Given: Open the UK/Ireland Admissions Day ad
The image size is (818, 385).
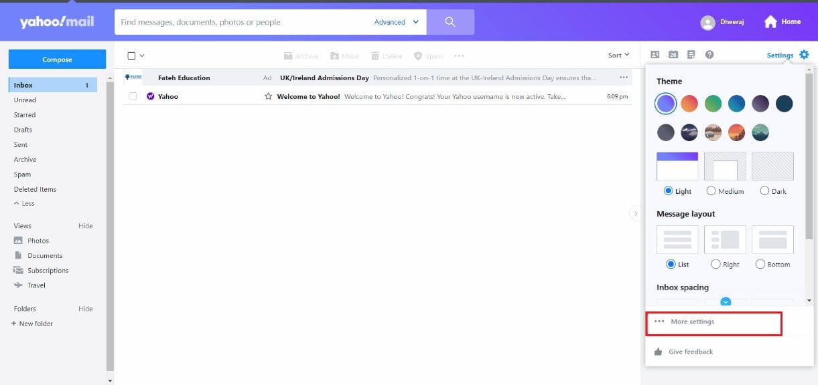Looking at the screenshot, I should (377, 78).
